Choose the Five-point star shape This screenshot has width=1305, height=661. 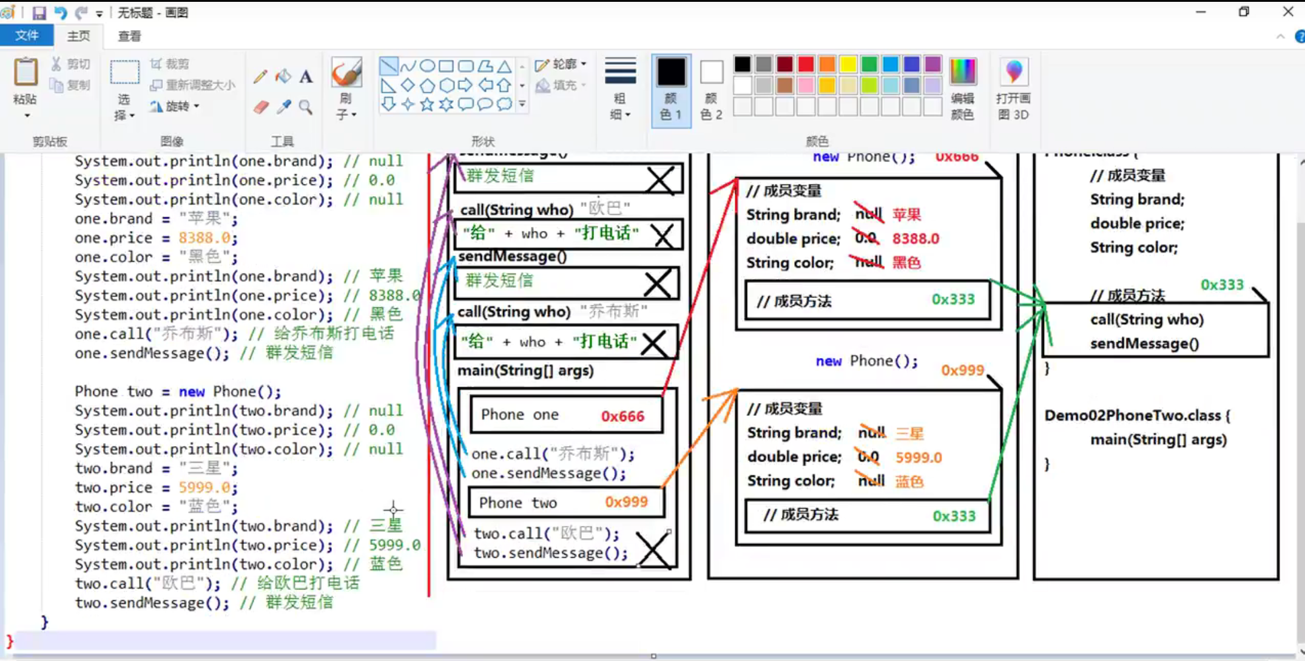tap(427, 104)
